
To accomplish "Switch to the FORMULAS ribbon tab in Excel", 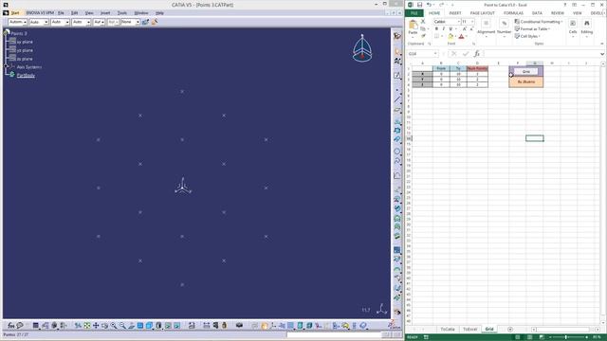I will pyautogui.click(x=513, y=13).
